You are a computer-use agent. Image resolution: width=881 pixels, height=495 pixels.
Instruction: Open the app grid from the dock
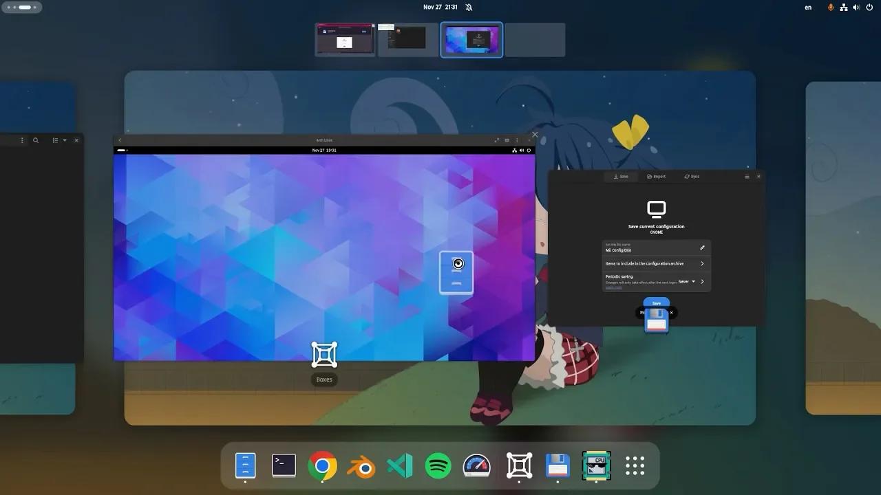633,466
